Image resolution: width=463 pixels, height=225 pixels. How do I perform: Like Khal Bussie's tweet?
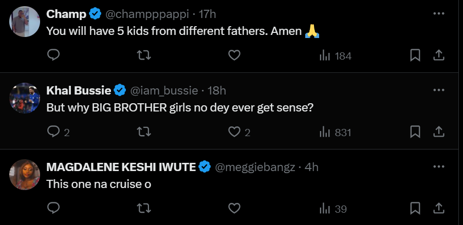point(234,132)
